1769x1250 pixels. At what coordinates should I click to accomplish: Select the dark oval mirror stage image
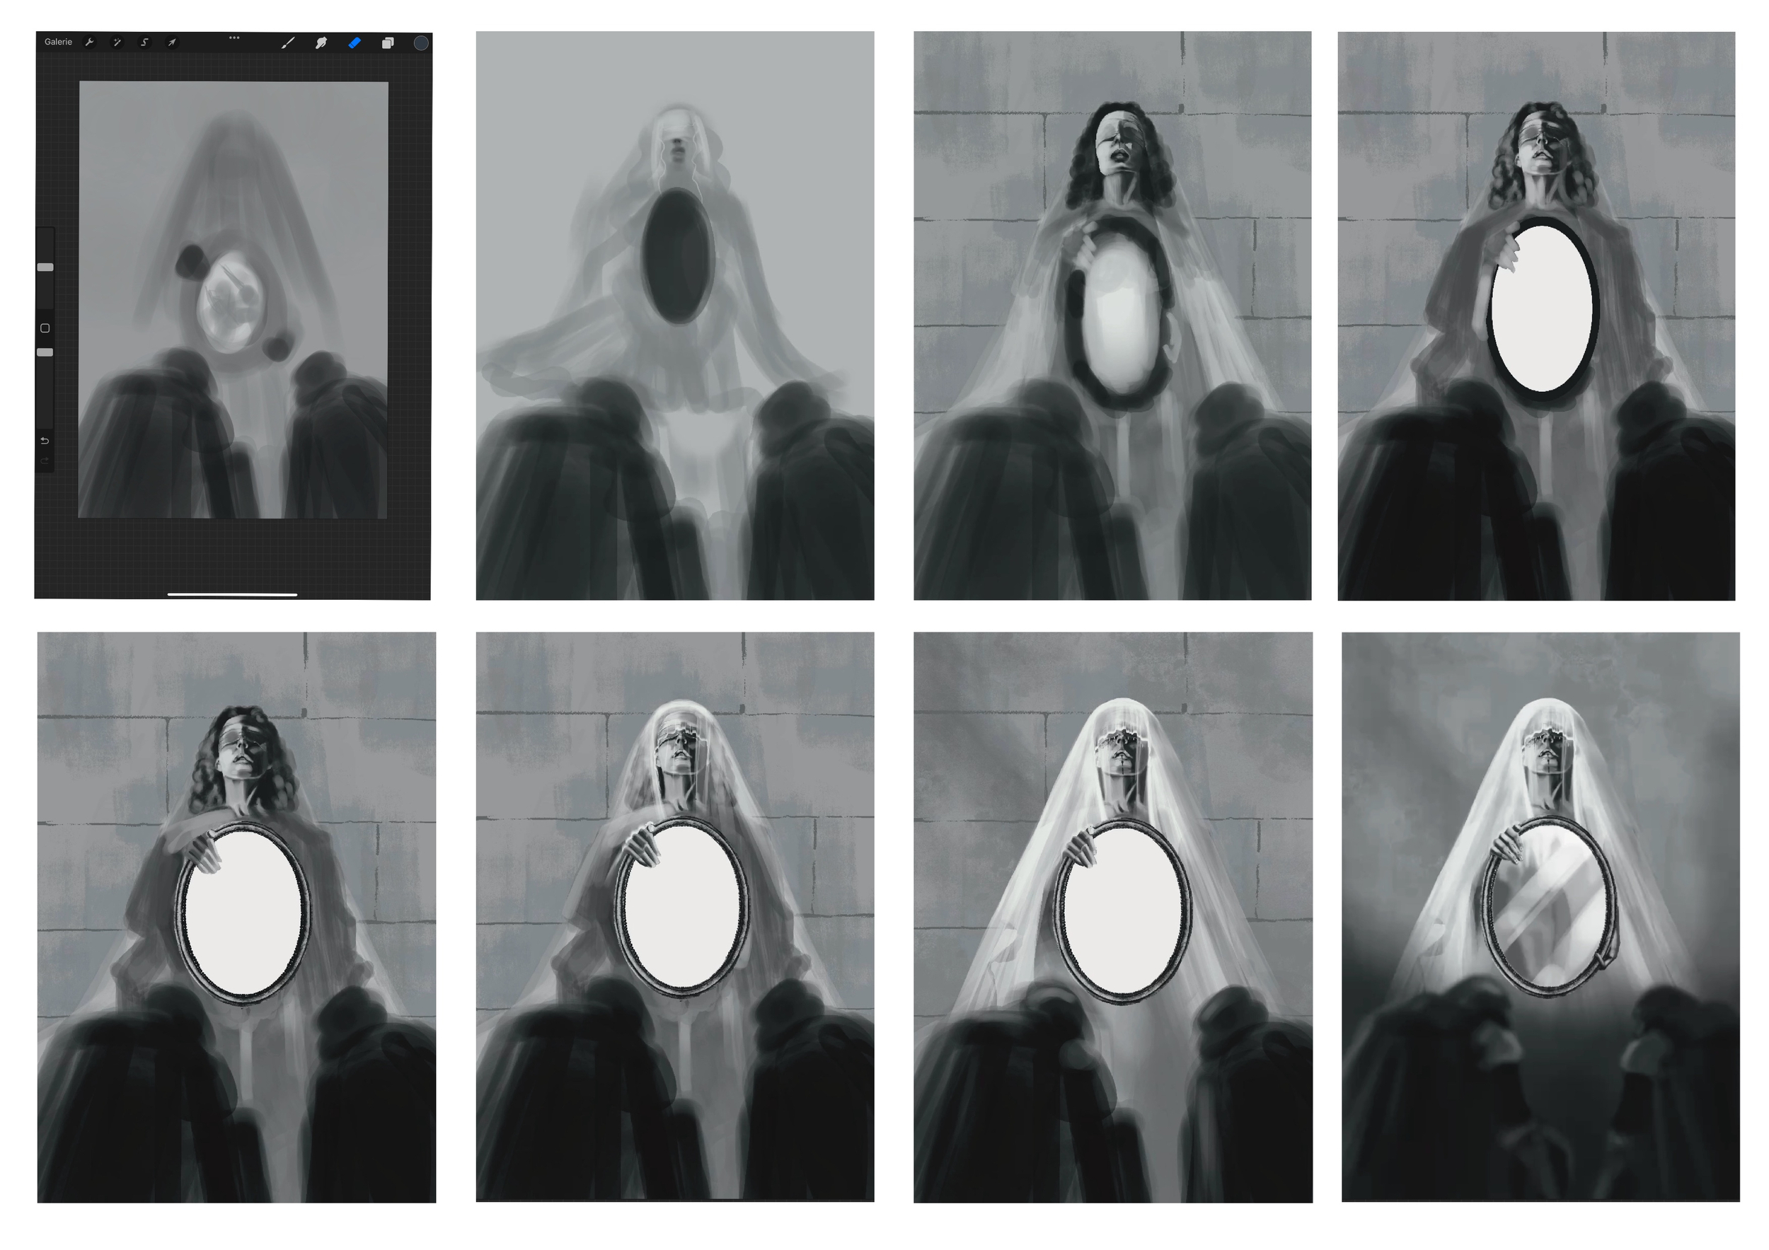point(674,316)
